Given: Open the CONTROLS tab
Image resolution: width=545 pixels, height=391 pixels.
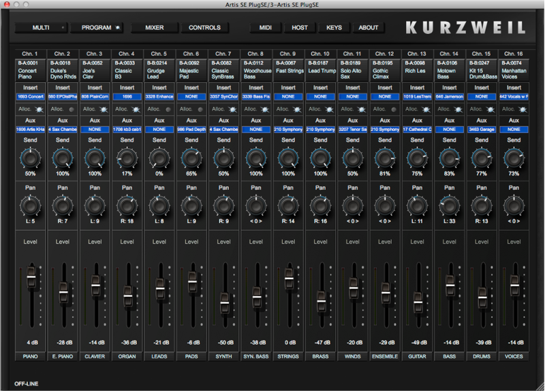Looking at the screenshot, I should coord(204,28).
